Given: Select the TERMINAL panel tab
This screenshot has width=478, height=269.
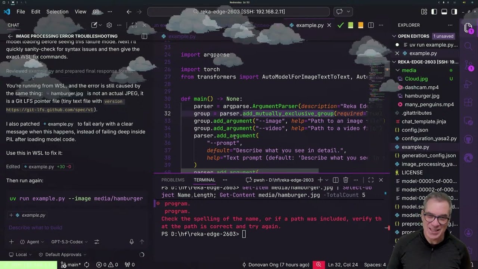Looking at the screenshot, I should 204,180.
